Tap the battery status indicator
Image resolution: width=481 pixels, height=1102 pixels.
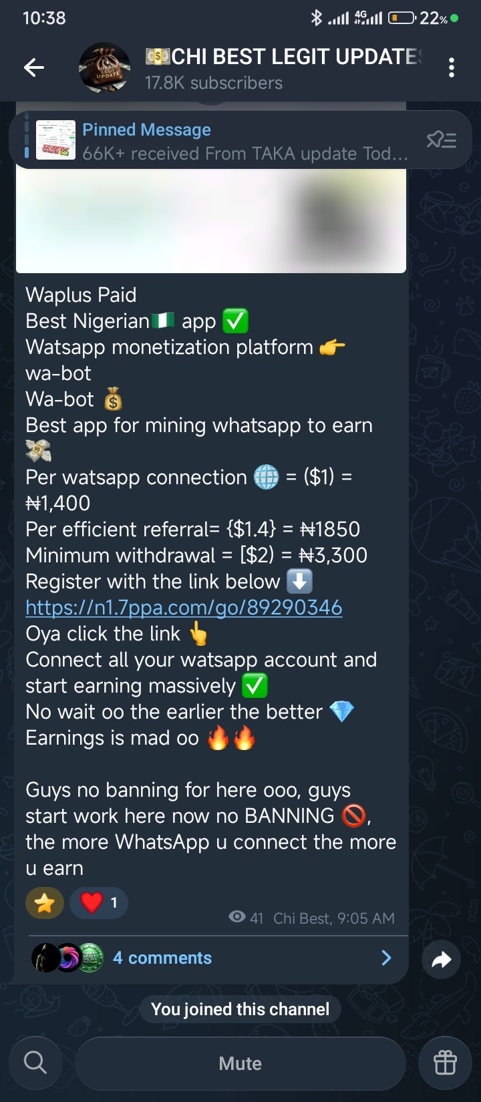coord(402,18)
